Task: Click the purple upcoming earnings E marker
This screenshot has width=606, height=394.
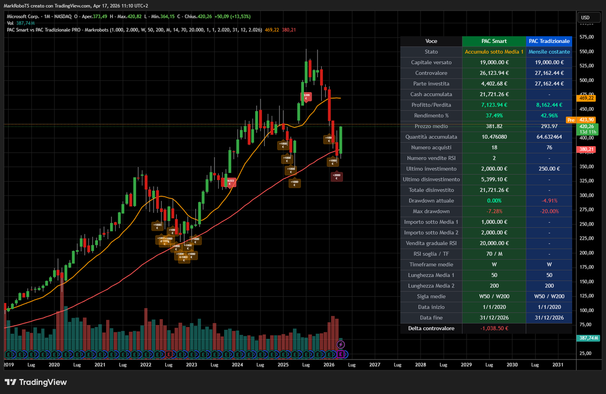Action: 340,354
